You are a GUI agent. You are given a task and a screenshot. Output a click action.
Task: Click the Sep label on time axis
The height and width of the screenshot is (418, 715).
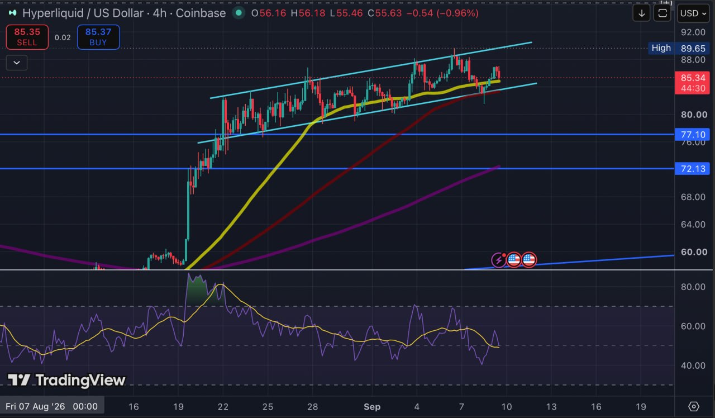(x=372, y=406)
